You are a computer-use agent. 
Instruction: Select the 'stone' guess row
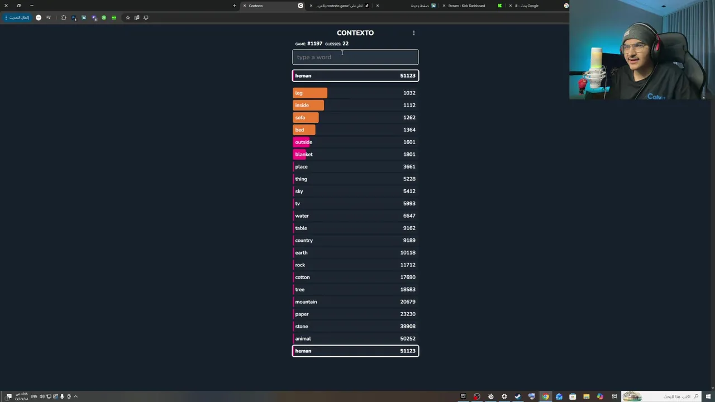355,326
